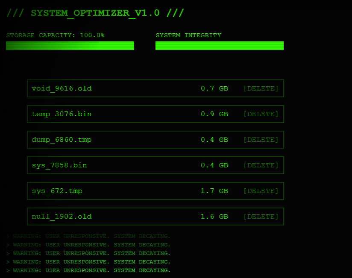352x278 pixels.
Task: Select the temp_3076.bin filename
Action: [62, 114]
